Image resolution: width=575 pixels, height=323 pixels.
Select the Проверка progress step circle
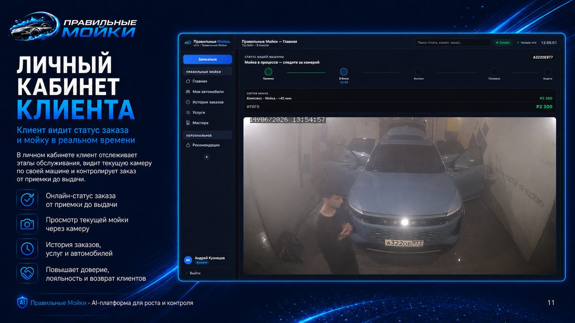[494, 71]
